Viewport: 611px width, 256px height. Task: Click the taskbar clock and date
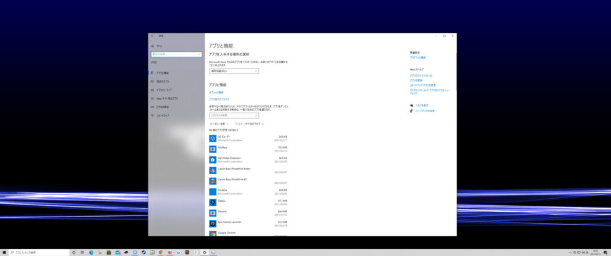pyautogui.click(x=595, y=252)
